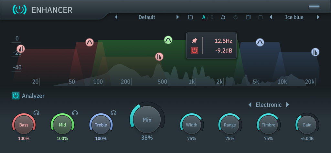331x153 pixels.
Task: Paste the state from the clipboard
Action: tap(261, 17)
